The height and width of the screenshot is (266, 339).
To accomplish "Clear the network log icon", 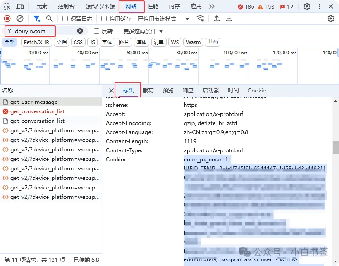I will pyautogui.click(x=20, y=19).
